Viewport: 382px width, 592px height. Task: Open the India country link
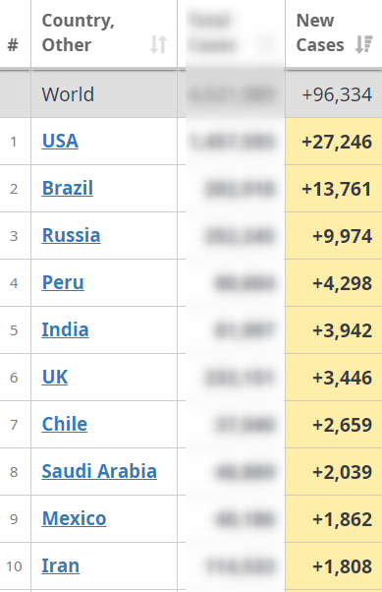(x=65, y=330)
